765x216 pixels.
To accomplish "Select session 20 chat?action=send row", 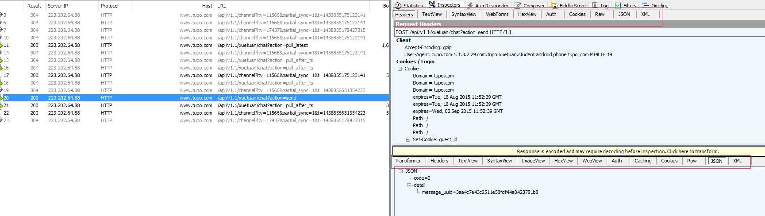I will pos(195,98).
